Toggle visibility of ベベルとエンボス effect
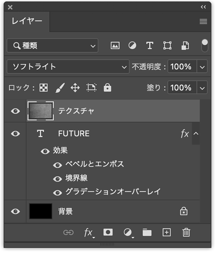The width and height of the screenshot is (215, 253). 58,165
